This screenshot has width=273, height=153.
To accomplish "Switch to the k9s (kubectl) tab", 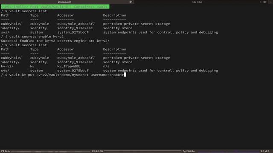I will pos(64,2).
